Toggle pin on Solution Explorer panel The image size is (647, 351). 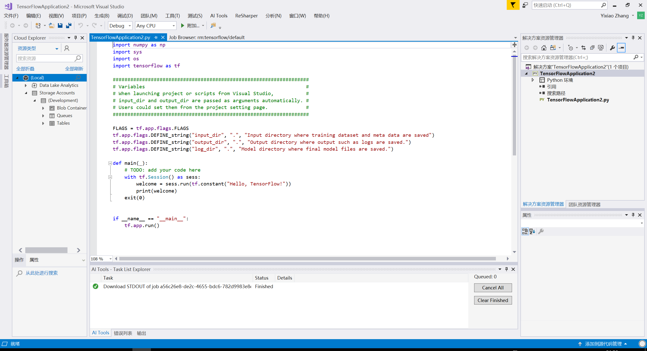pyautogui.click(x=633, y=38)
